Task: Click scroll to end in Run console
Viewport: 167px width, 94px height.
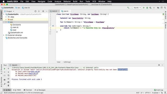Action: point(8,79)
